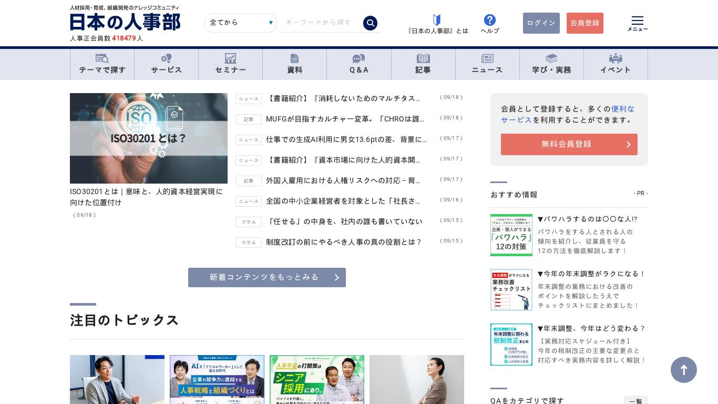The image size is (718, 404).
Task: Click the サービス nav icon
Action: click(166, 58)
